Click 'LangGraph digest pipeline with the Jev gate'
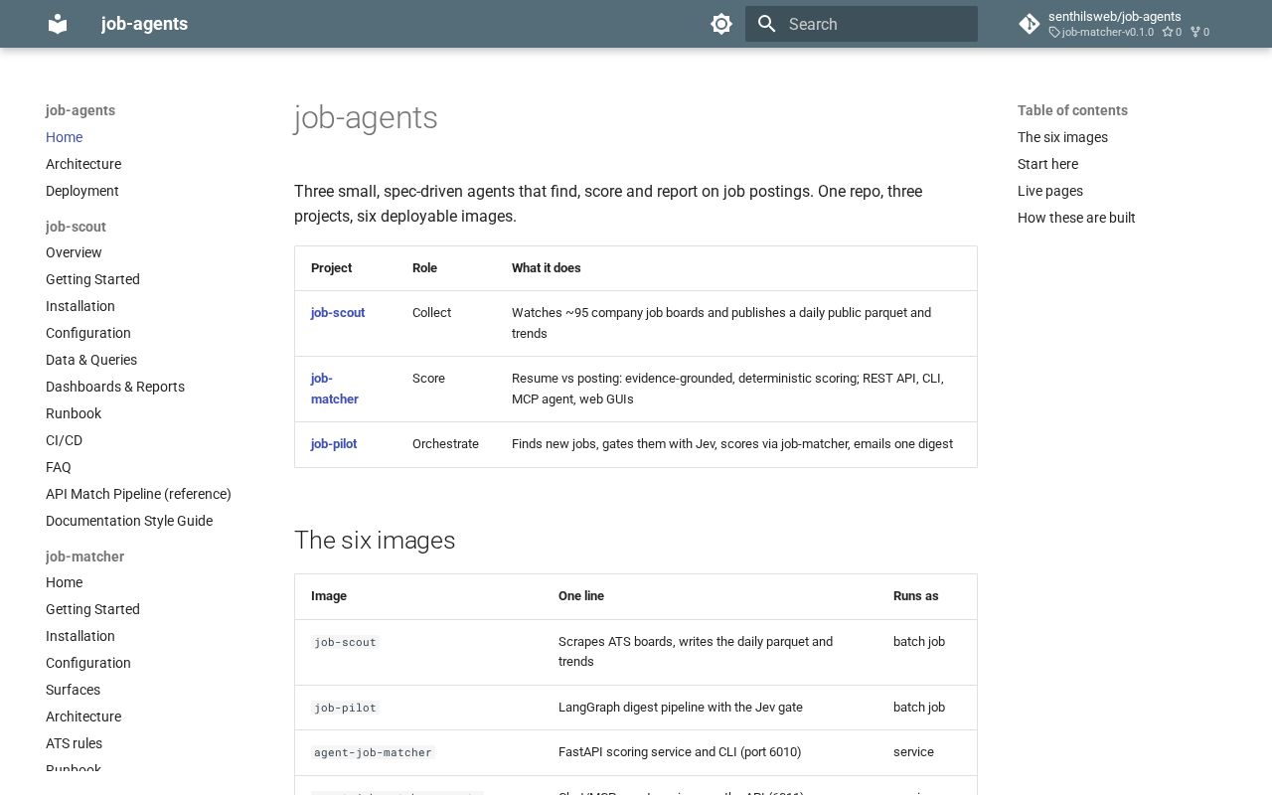This screenshot has height=795, width=1272. pos(681,707)
